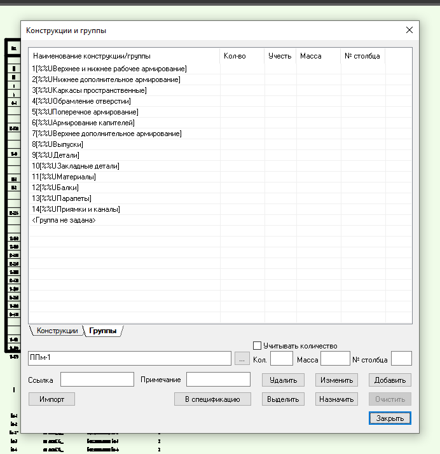
Task: Select the Группы tab
Action: (x=103, y=331)
